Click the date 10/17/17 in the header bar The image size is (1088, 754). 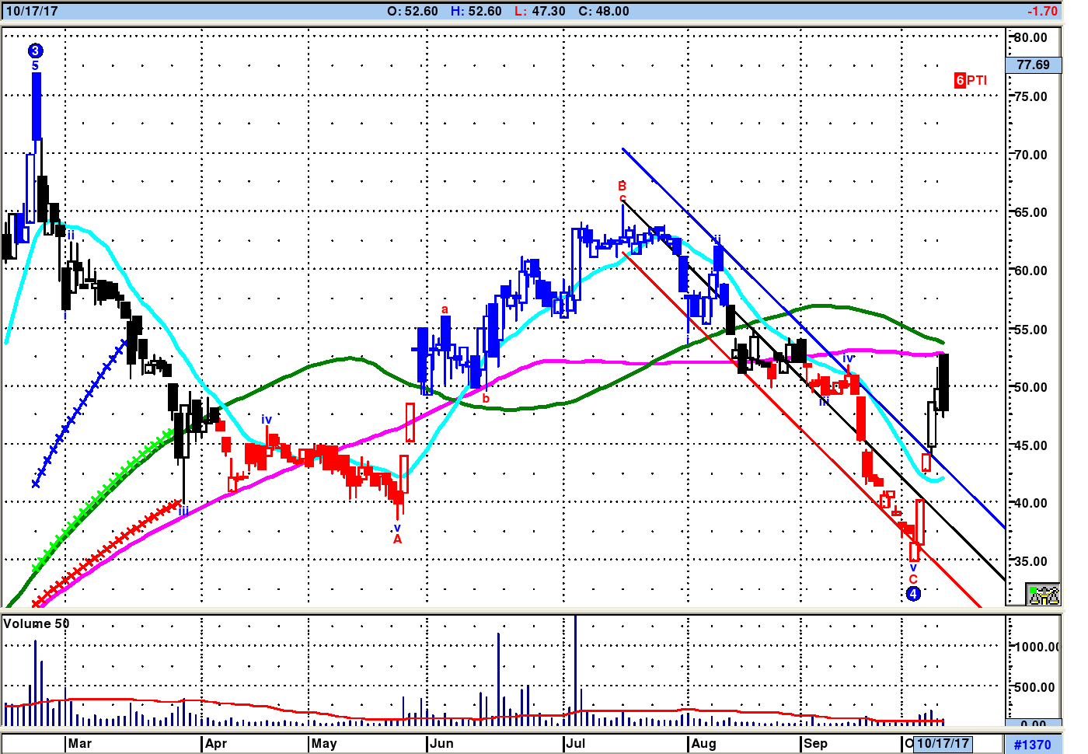point(32,11)
